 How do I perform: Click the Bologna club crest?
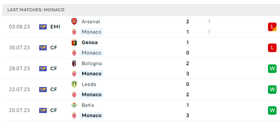coord(74,63)
